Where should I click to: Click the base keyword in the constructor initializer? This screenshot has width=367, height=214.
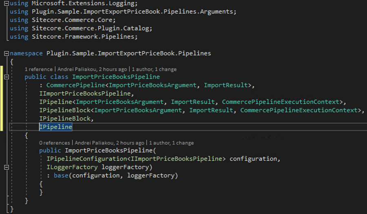61,176
